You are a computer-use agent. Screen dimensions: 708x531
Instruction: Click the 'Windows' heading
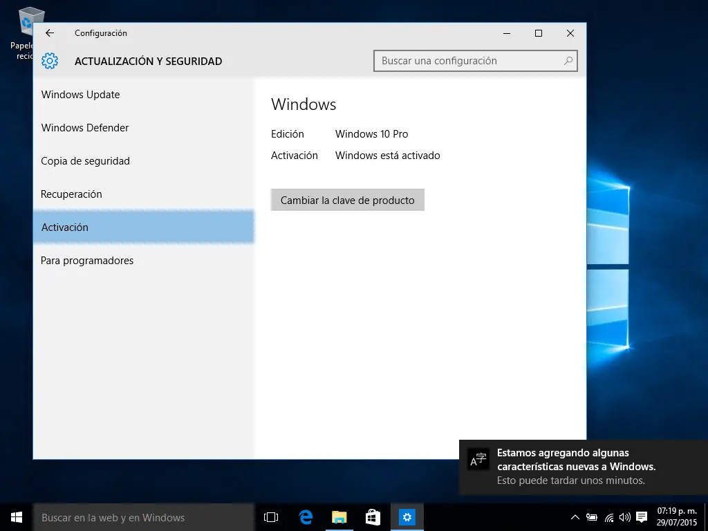tap(304, 104)
